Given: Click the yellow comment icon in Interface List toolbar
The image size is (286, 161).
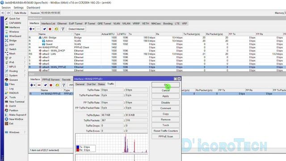Looking at the screenshot, I should [x=56, y=29].
